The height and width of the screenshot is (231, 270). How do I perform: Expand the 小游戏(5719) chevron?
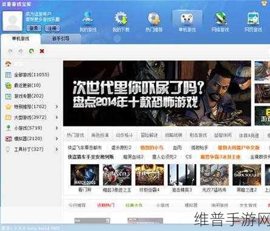tap(56, 128)
